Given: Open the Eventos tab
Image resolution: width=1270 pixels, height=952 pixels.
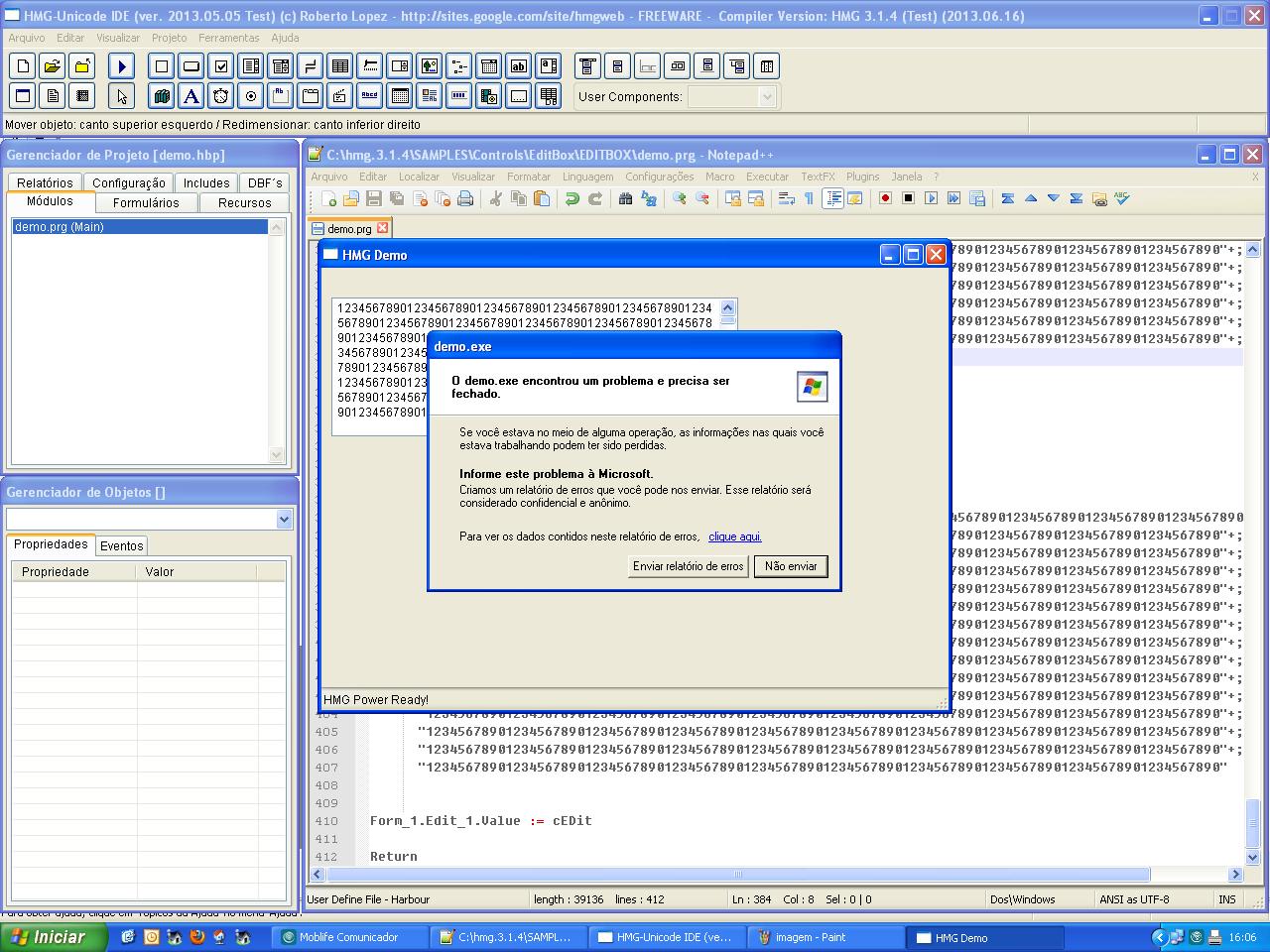Looking at the screenshot, I should coord(122,545).
